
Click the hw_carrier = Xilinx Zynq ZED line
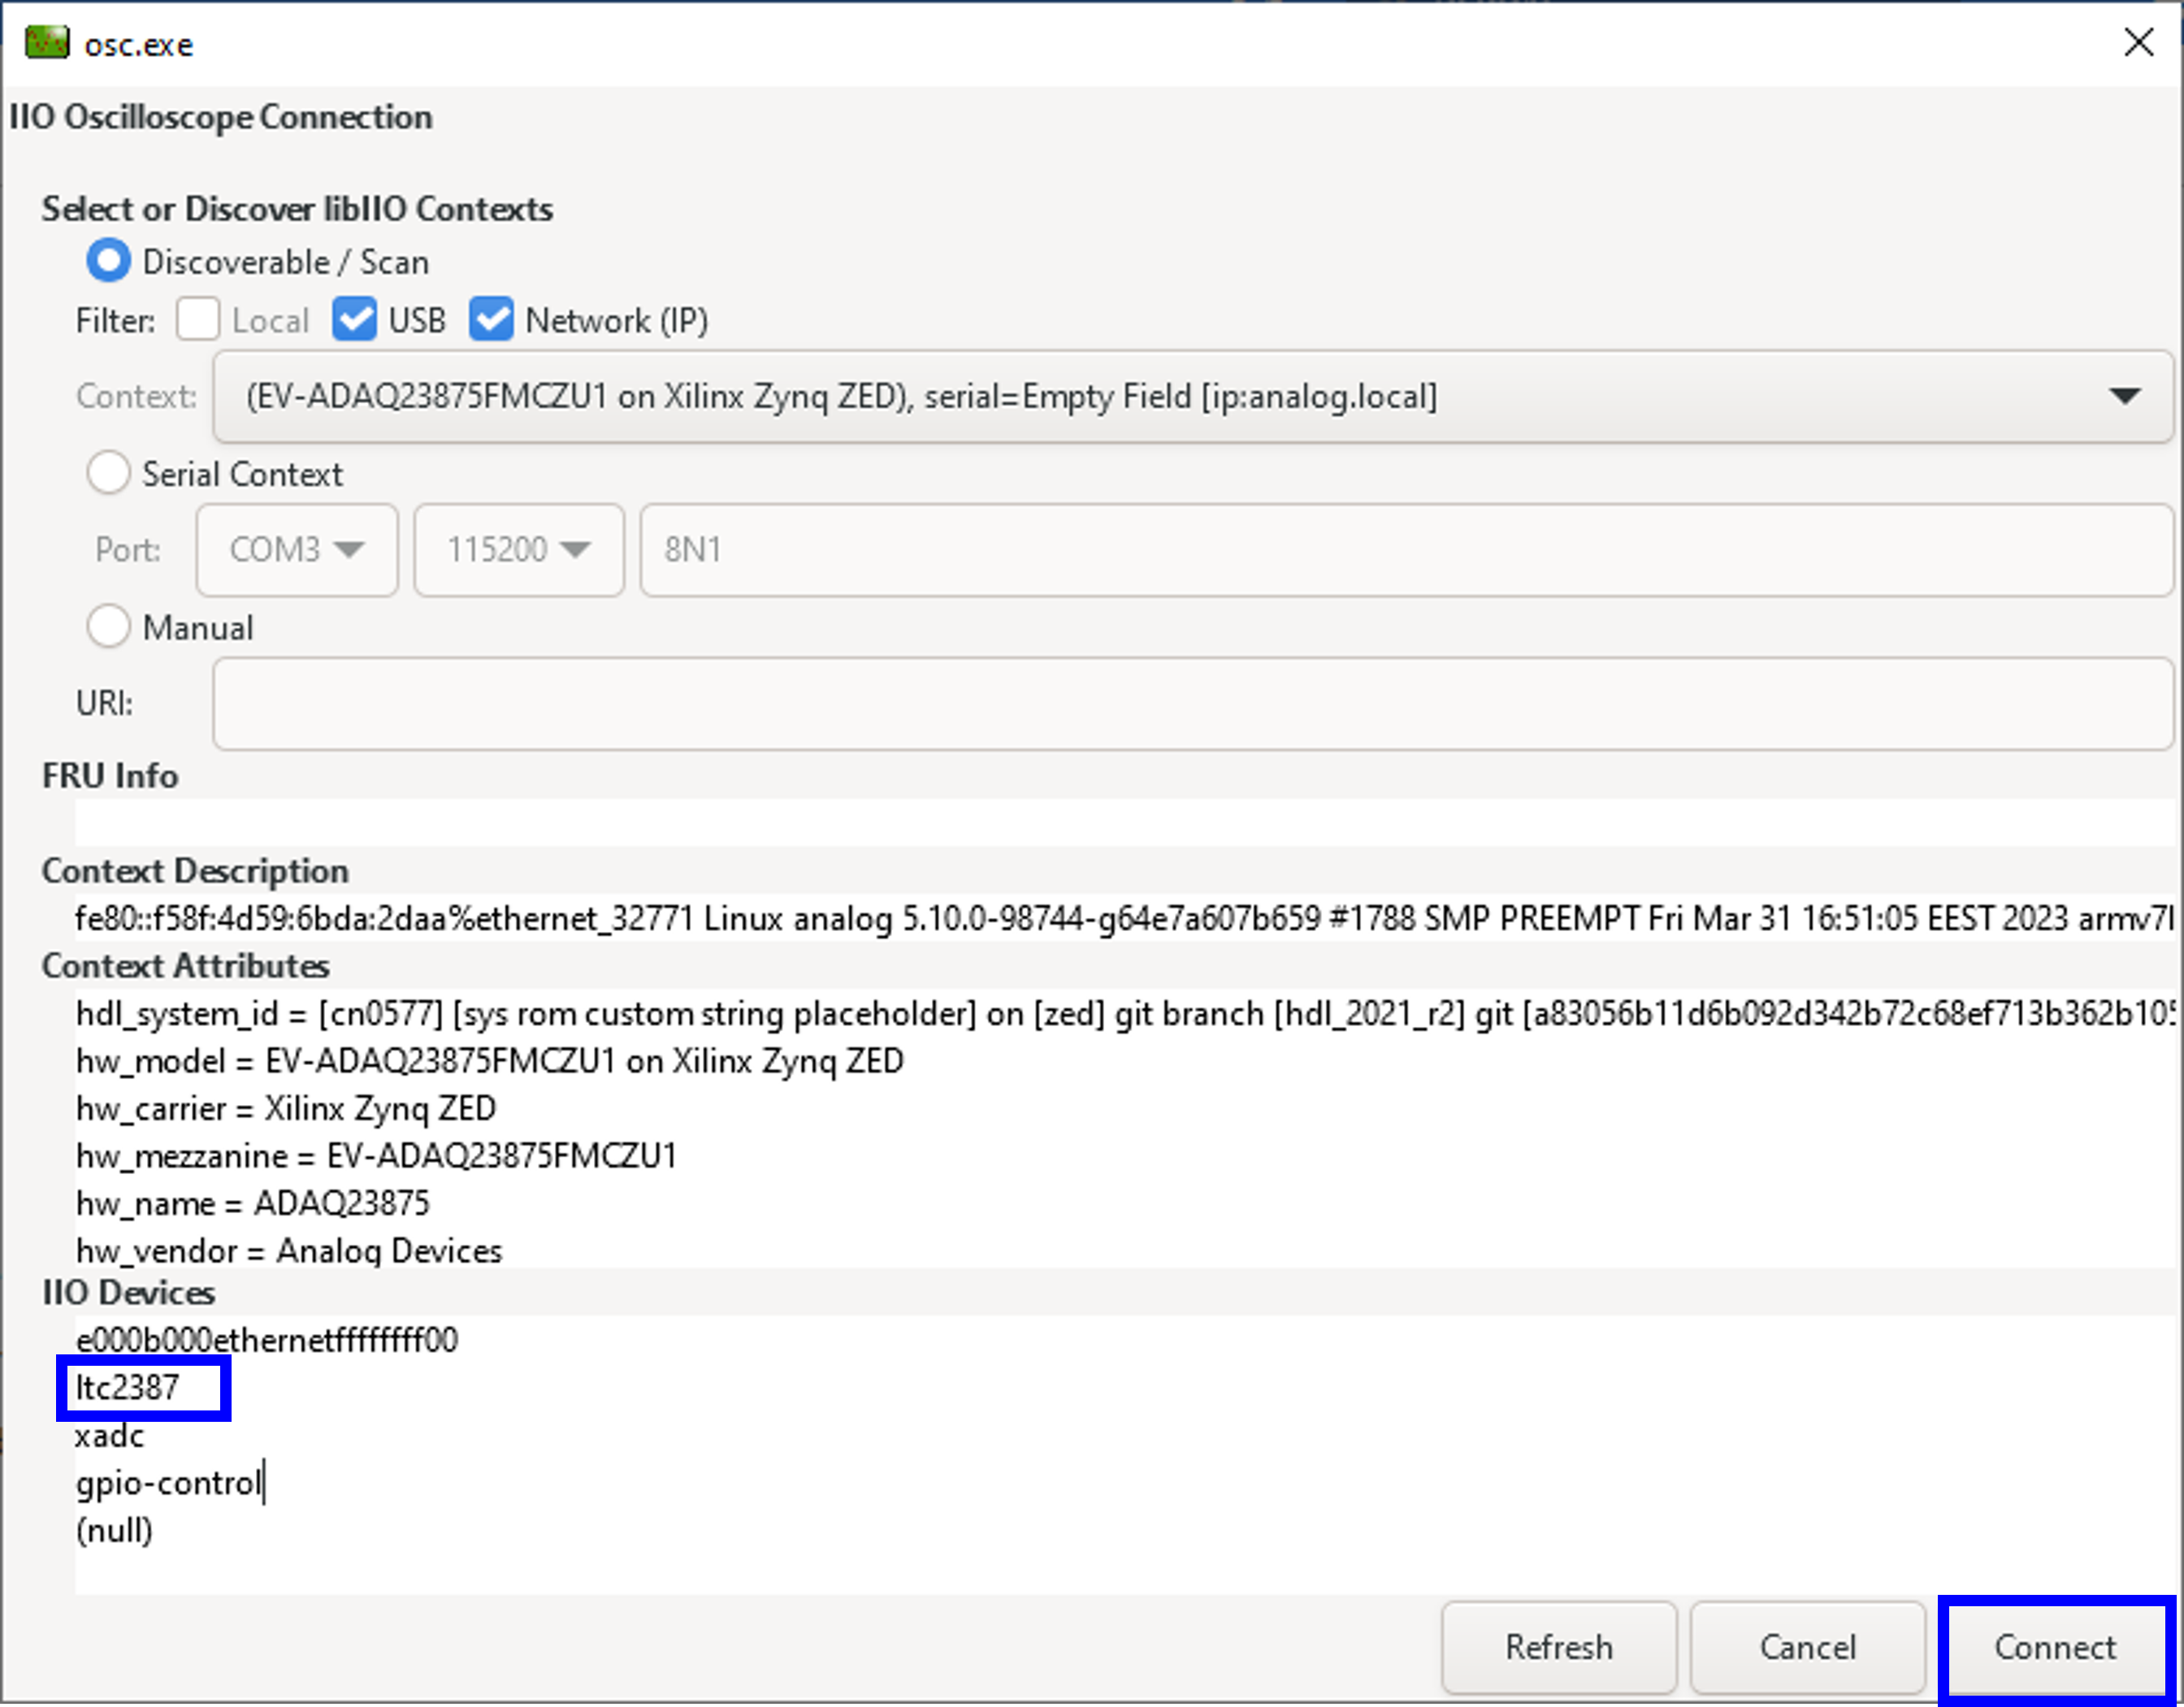[x=286, y=1108]
